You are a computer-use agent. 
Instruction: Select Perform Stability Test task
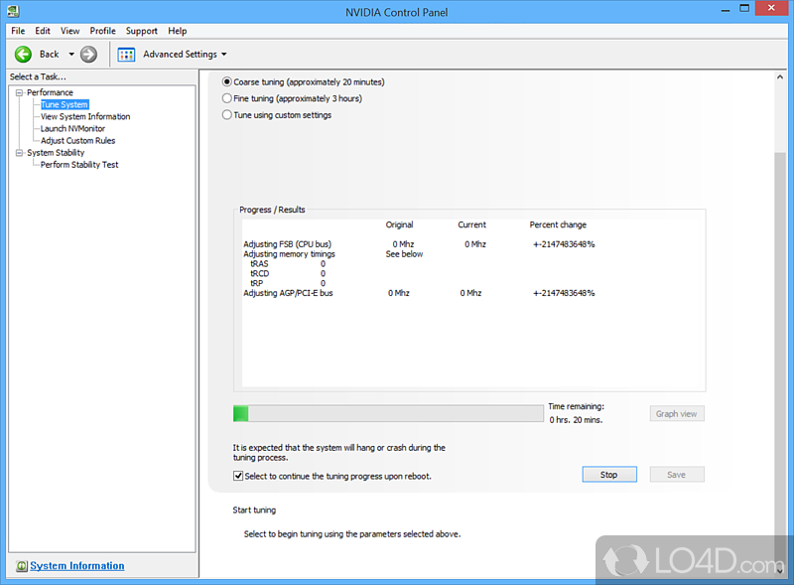79,165
